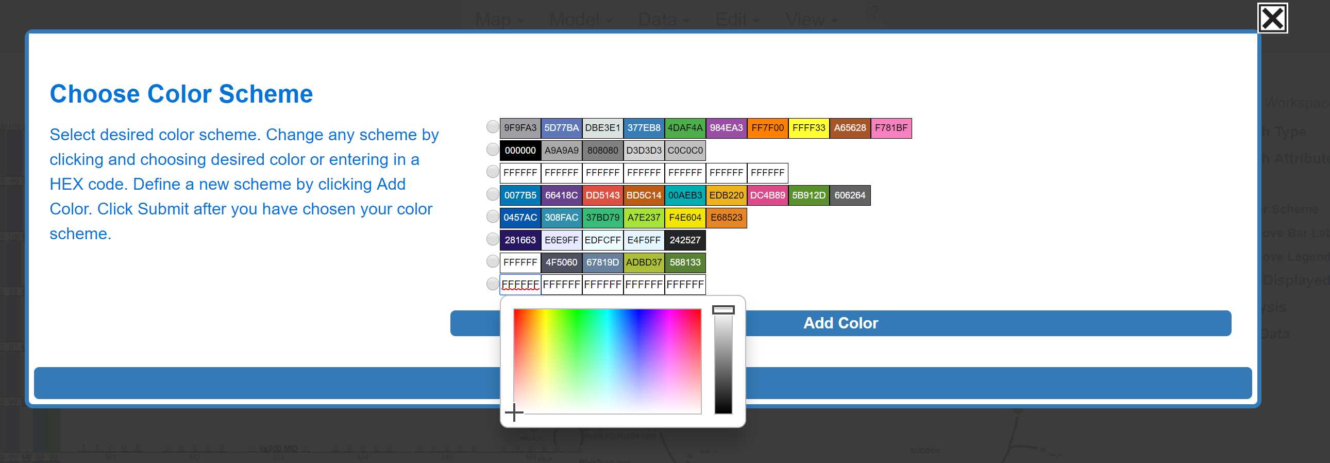This screenshot has width=1330, height=463.
Task: Select the 0077B5 color scheme radio button
Action: [x=493, y=195]
